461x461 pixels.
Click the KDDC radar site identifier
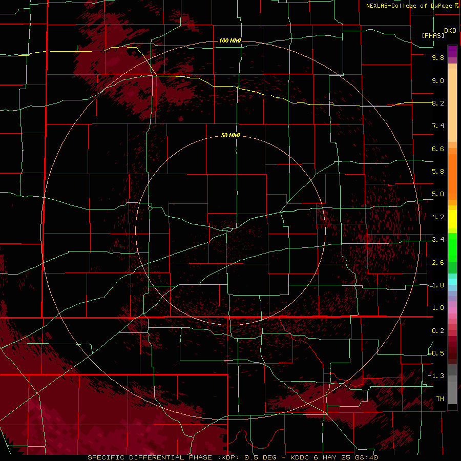point(300,457)
